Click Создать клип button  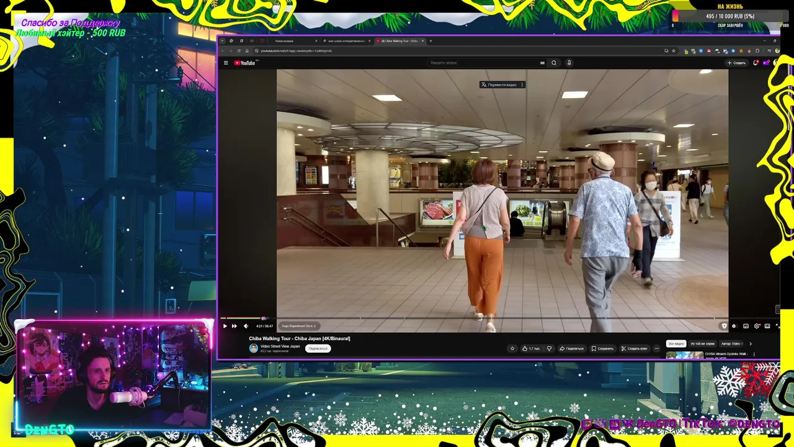[x=635, y=348]
